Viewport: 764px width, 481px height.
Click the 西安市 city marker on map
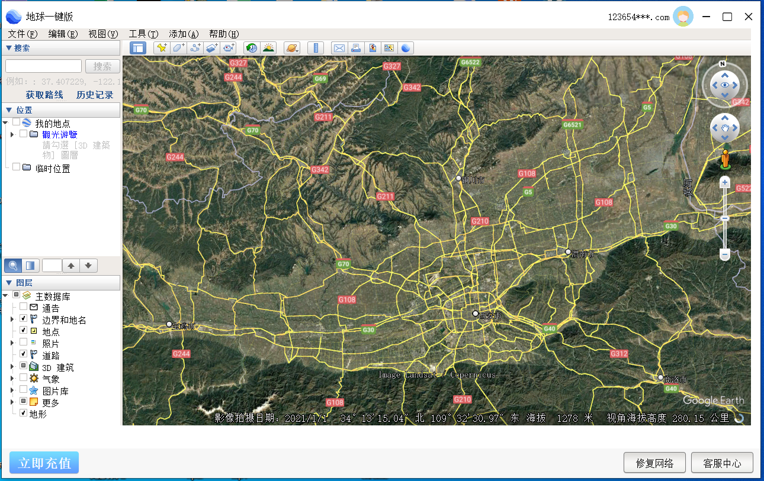476,314
